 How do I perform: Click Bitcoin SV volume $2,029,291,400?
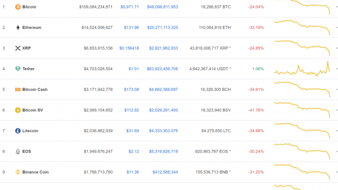(x=164, y=110)
